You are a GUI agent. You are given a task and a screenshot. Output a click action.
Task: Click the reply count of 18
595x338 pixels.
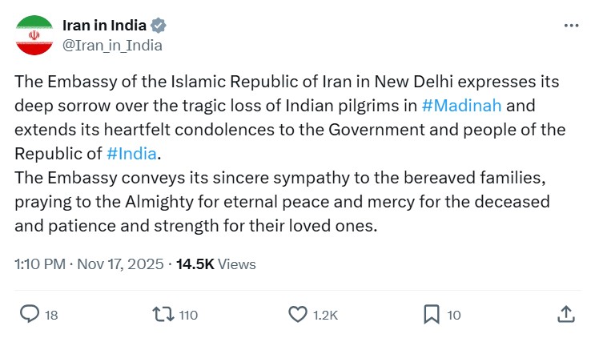[51, 315]
